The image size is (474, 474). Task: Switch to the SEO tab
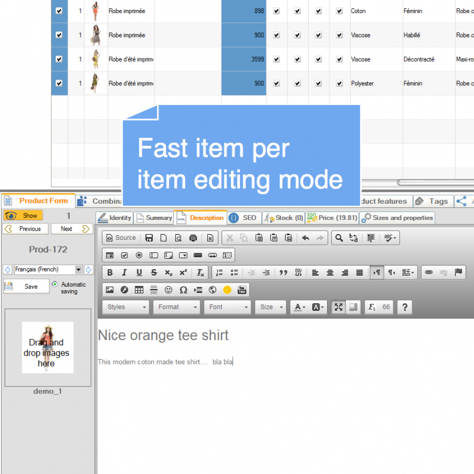click(243, 217)
